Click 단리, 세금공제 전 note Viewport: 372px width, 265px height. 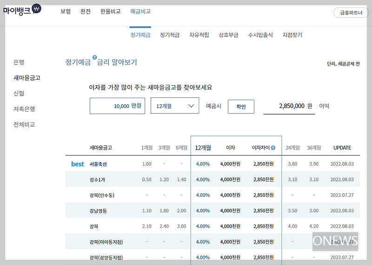click(x=343, y=64)
